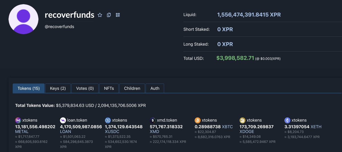Click the xtokens contract above METAL balance
This screenshot has width=342, height=152.
pyautogui.click(x=30, y=120)
